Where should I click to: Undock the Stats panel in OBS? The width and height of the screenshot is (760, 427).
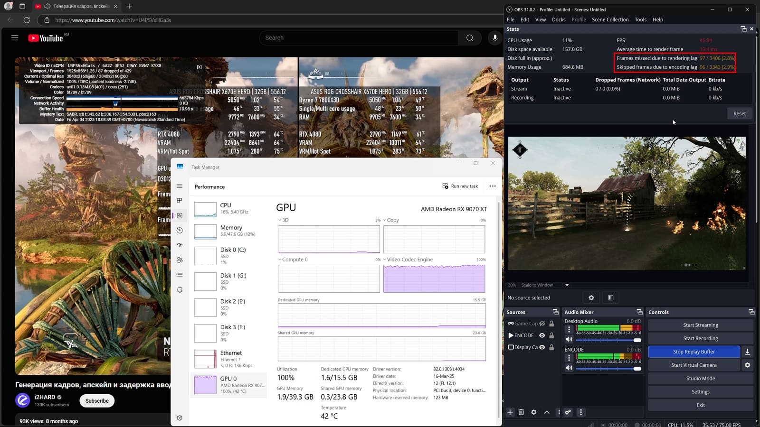pos(743,29)
